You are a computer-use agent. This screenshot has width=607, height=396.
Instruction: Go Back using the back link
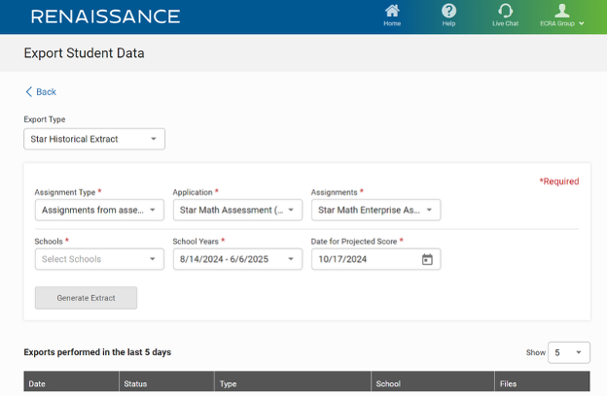coord(41,92)
